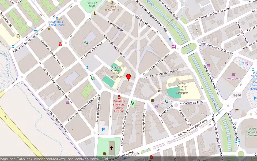The image size is (257, 161).
Task: Select the museum icon left of Carrer del Vi
Action: 153,101
